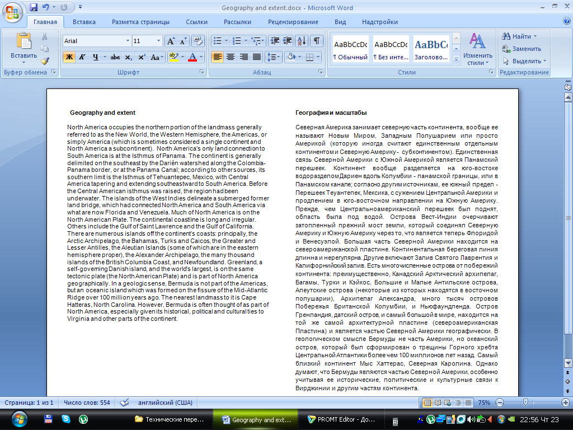Open the Arial font name dropdown
This screenshot has height=430, width=573.
pyautogui.click(x=128, y=41)
